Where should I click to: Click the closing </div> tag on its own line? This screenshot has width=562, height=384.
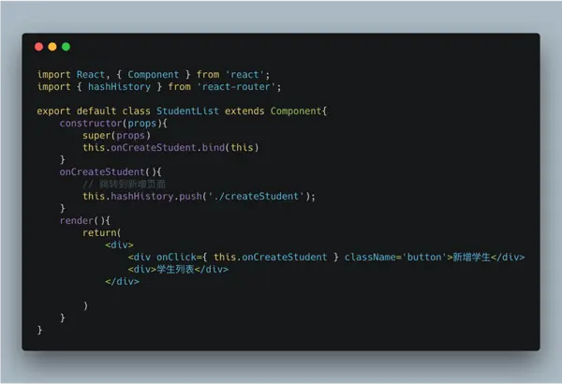tap(122, 282)
